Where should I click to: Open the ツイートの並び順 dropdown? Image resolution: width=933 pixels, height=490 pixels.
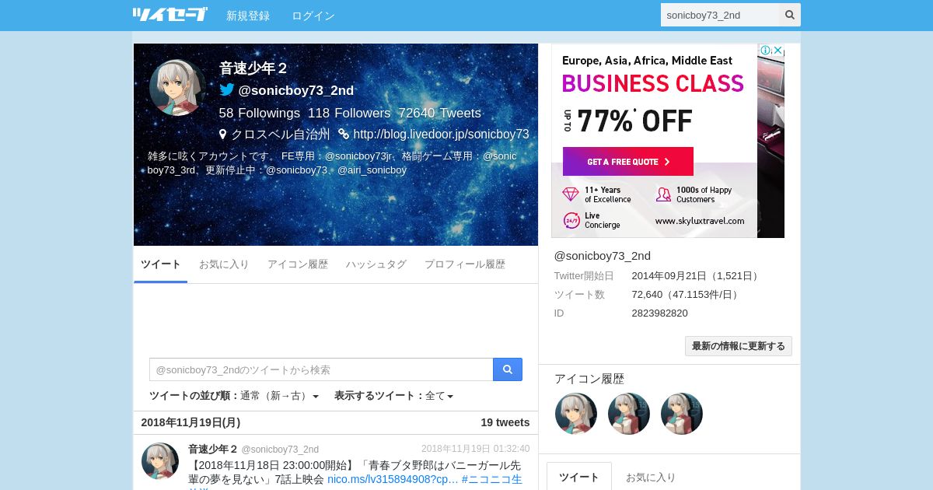click(x=234, y=396)
